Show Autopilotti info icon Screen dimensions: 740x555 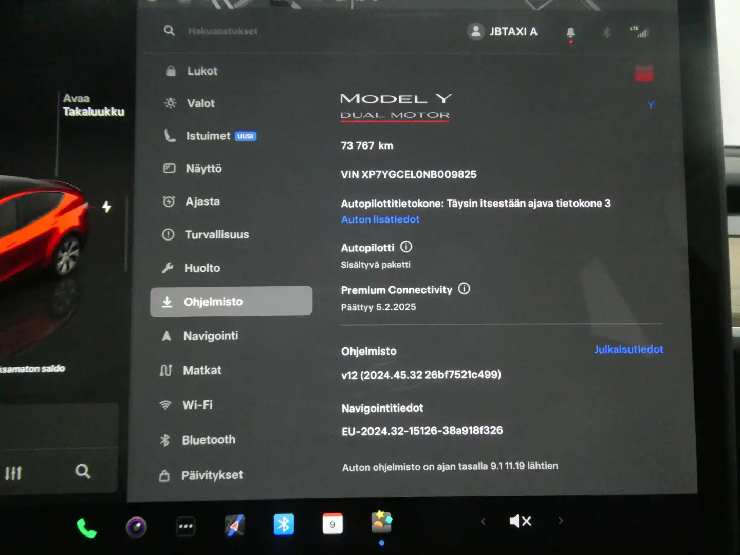[x=406, y=247]
